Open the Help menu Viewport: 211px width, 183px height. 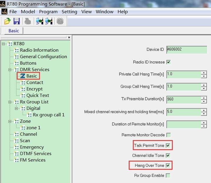pos(123,12)
